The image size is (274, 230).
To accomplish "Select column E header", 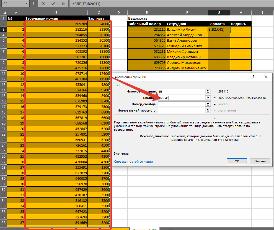I will (x=147, y=12).
